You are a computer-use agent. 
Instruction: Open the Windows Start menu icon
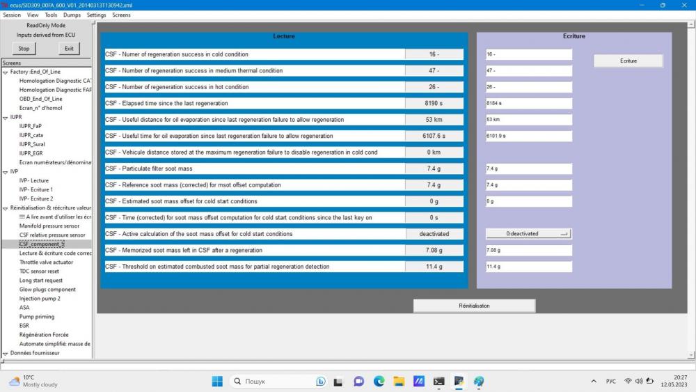pos(217,382)
